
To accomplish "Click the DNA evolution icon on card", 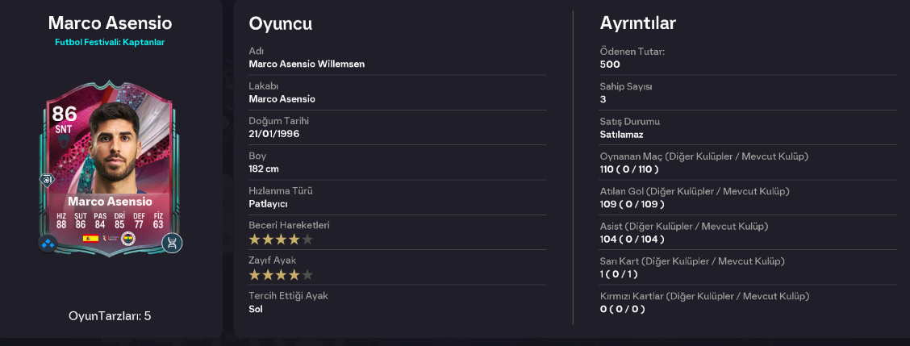I will pyautogui.click(x=172, y=243).
